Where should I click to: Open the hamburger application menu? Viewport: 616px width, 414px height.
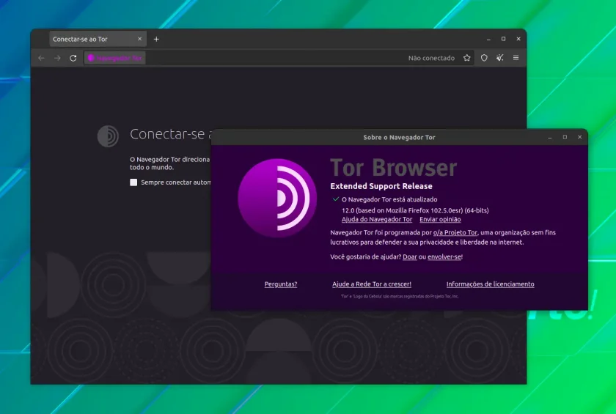point(516,58)
